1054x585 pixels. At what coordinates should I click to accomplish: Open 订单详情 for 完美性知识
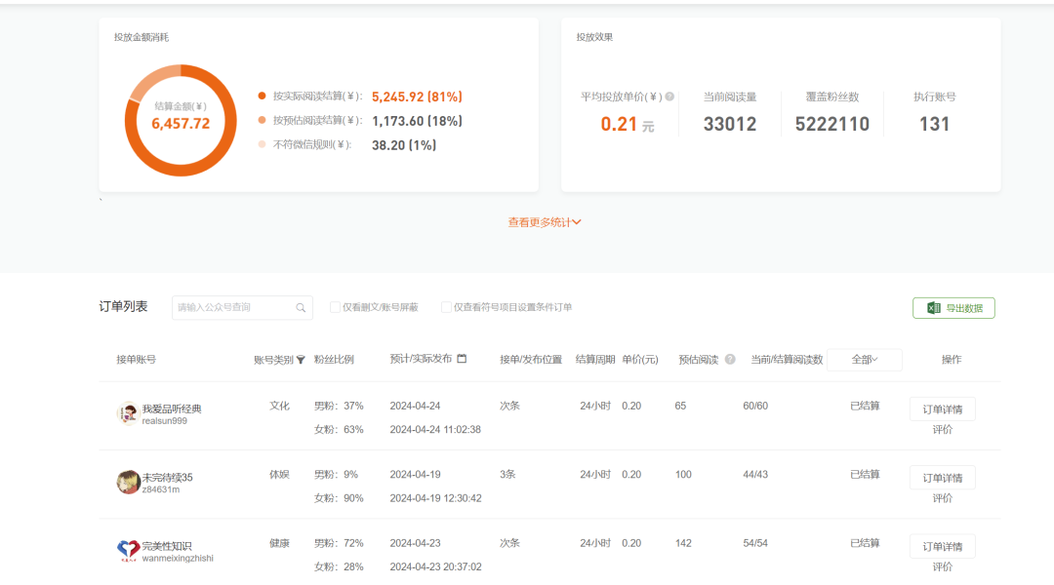(x=943, y=546)
